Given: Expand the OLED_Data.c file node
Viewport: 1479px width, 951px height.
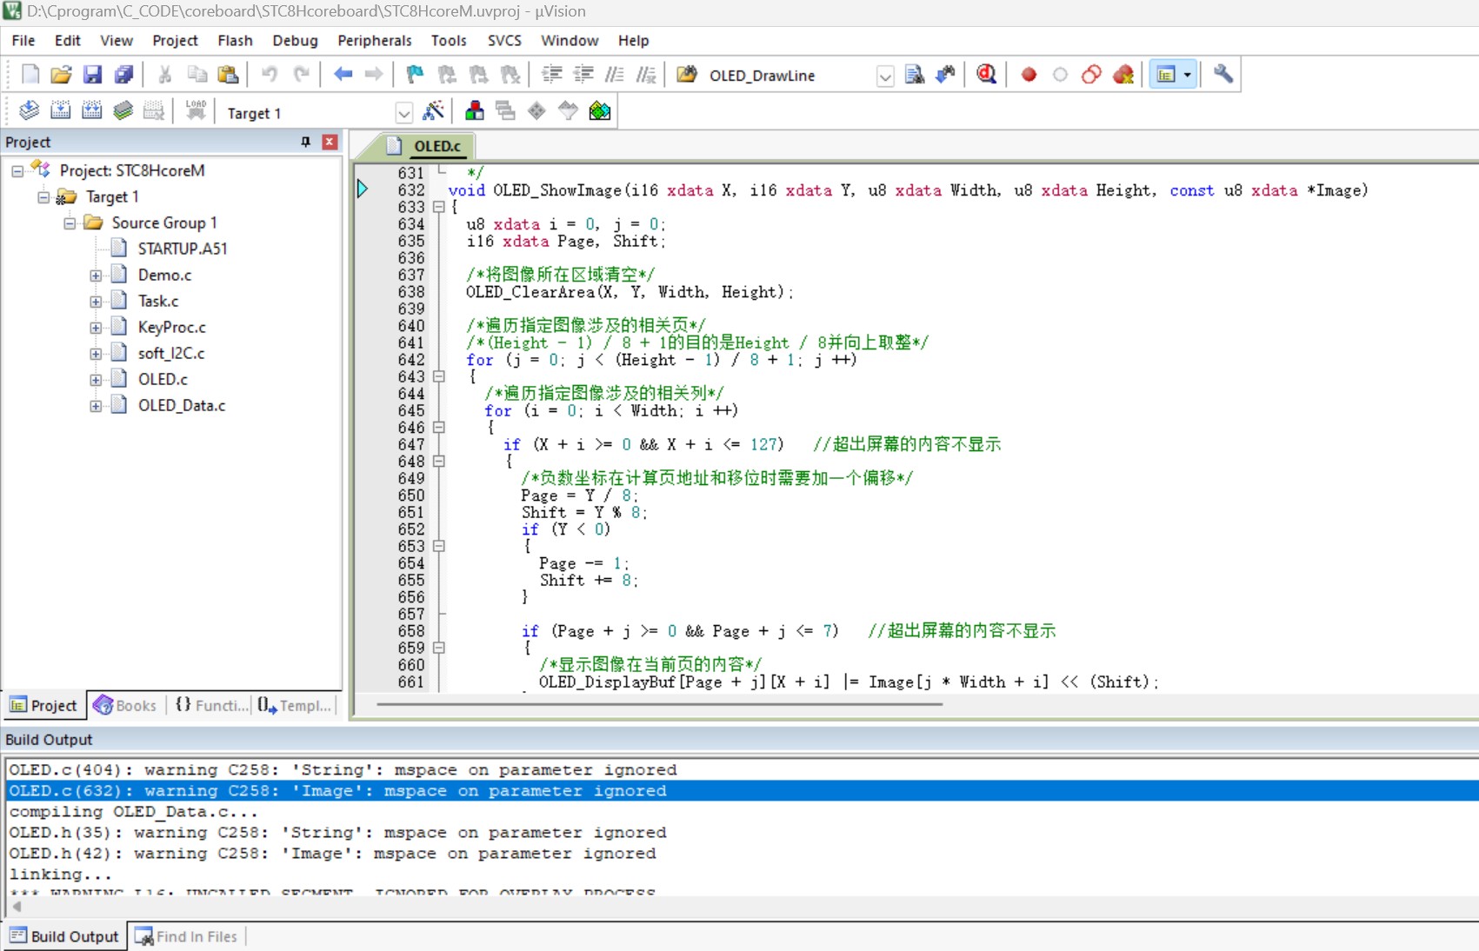Looking at the screenshot, I should [x=96, y=406].
